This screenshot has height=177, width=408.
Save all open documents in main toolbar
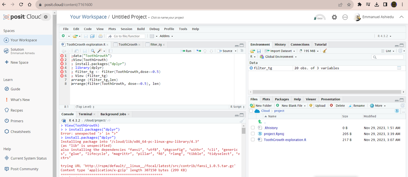(92, 36)
